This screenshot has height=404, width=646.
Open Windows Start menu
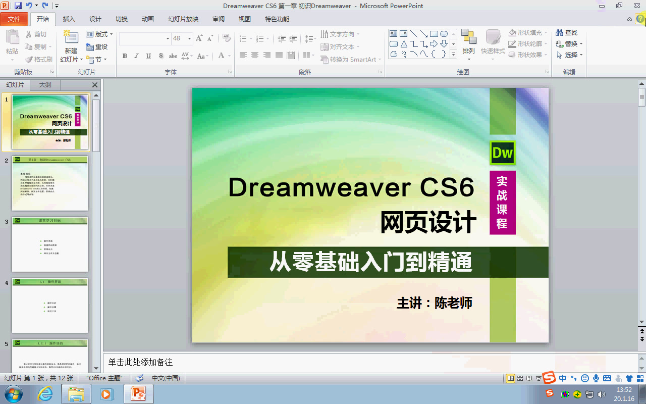point(14,394)
